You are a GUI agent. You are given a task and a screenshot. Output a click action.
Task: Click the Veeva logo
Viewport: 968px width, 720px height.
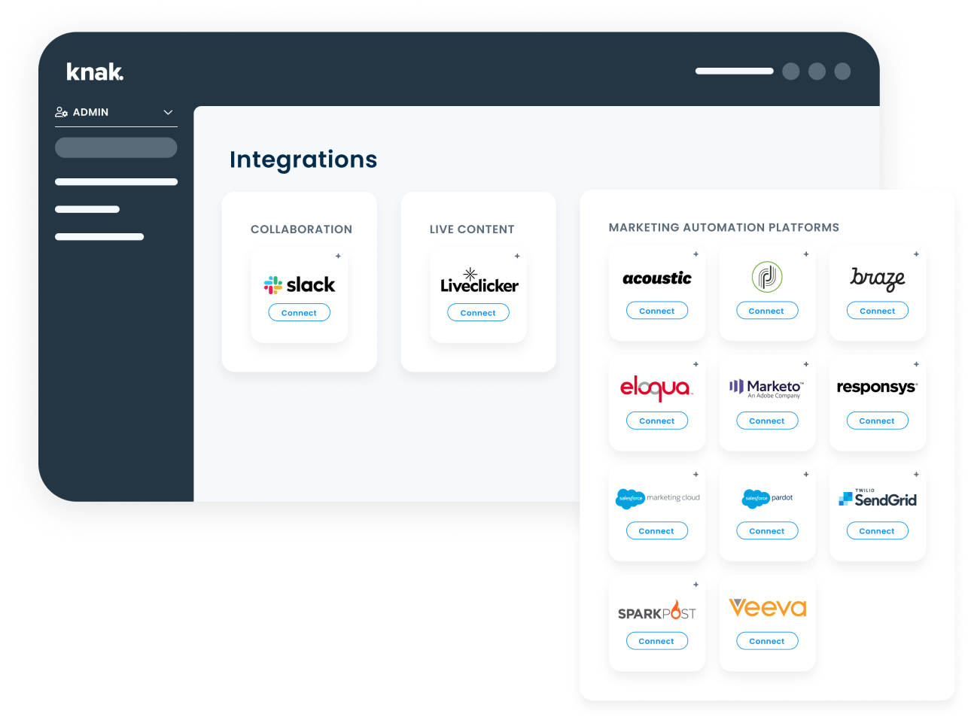pos(768,607)
